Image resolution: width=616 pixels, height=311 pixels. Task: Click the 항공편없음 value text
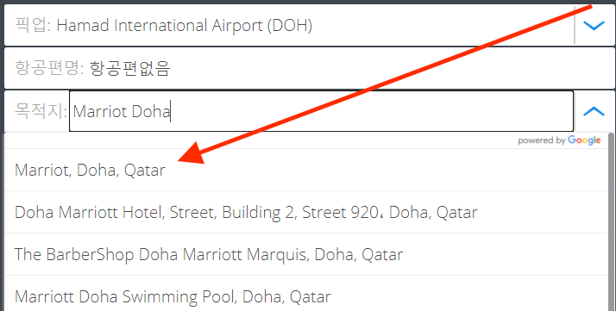130,69
